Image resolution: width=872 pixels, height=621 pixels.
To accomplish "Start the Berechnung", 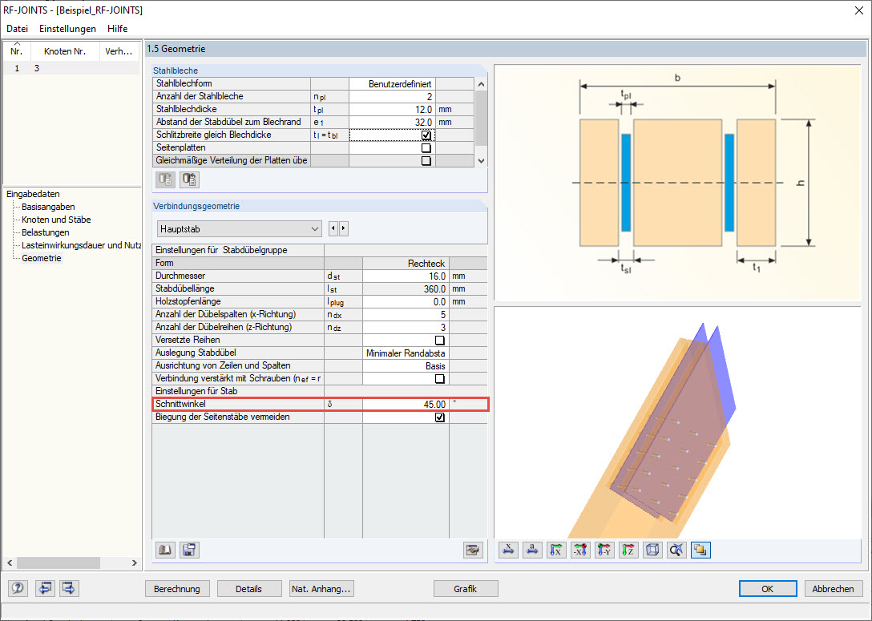I will click(177, 588).
